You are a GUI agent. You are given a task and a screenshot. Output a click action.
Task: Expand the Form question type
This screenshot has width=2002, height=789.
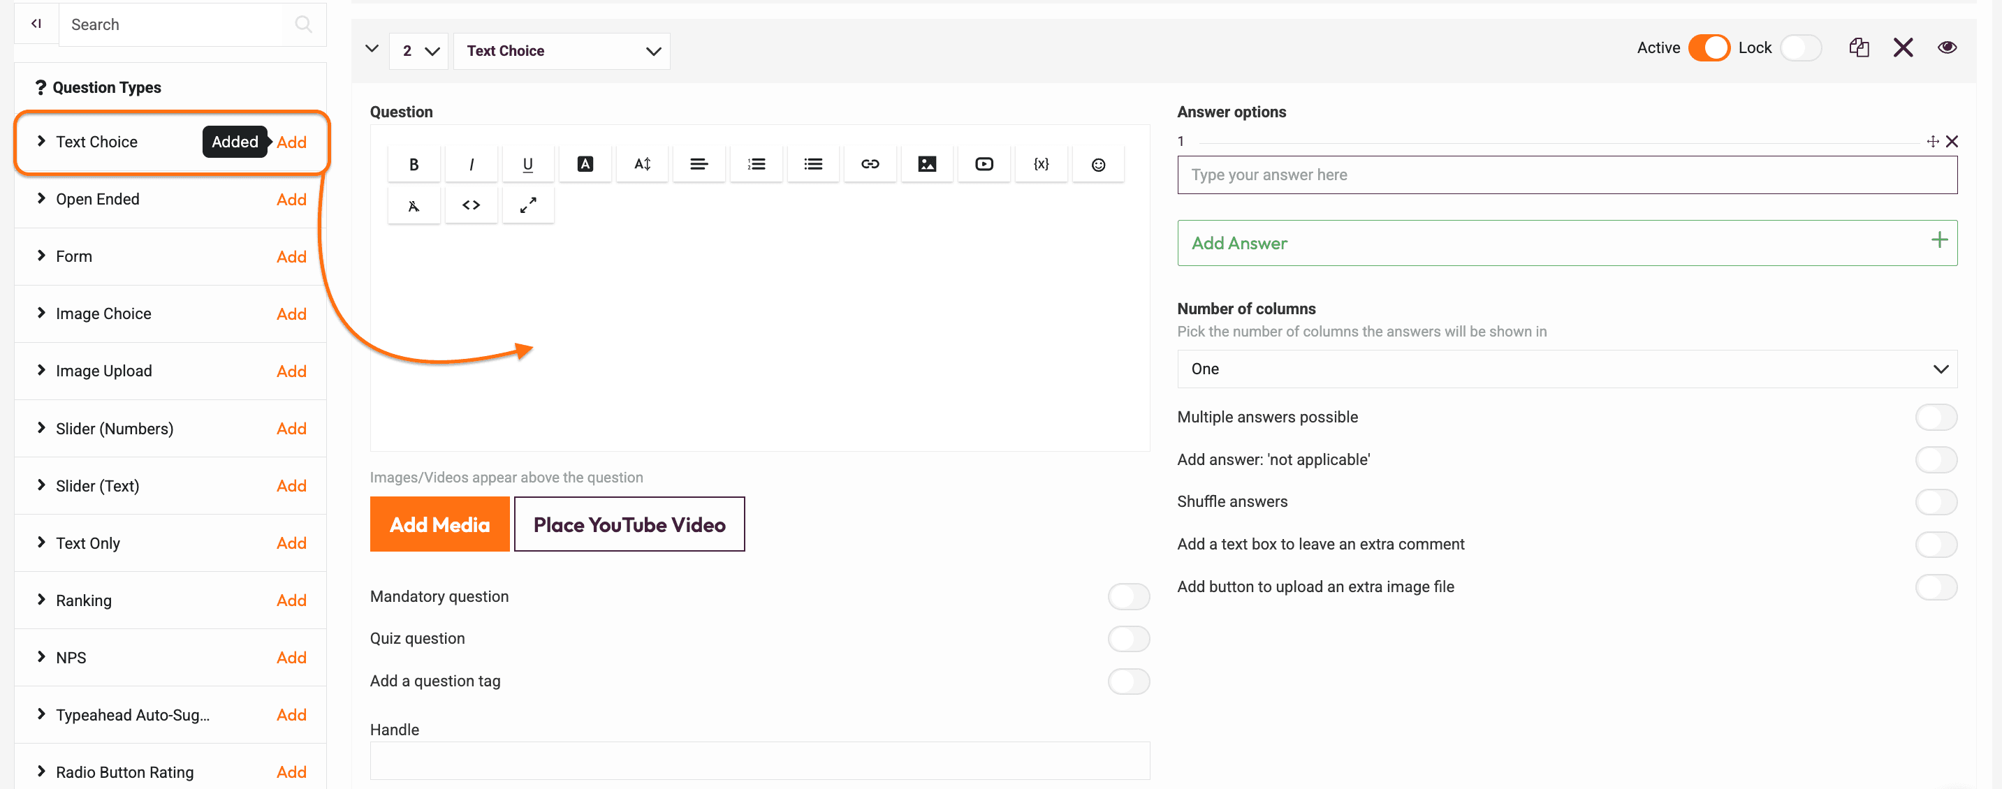(x=41, y=256)
